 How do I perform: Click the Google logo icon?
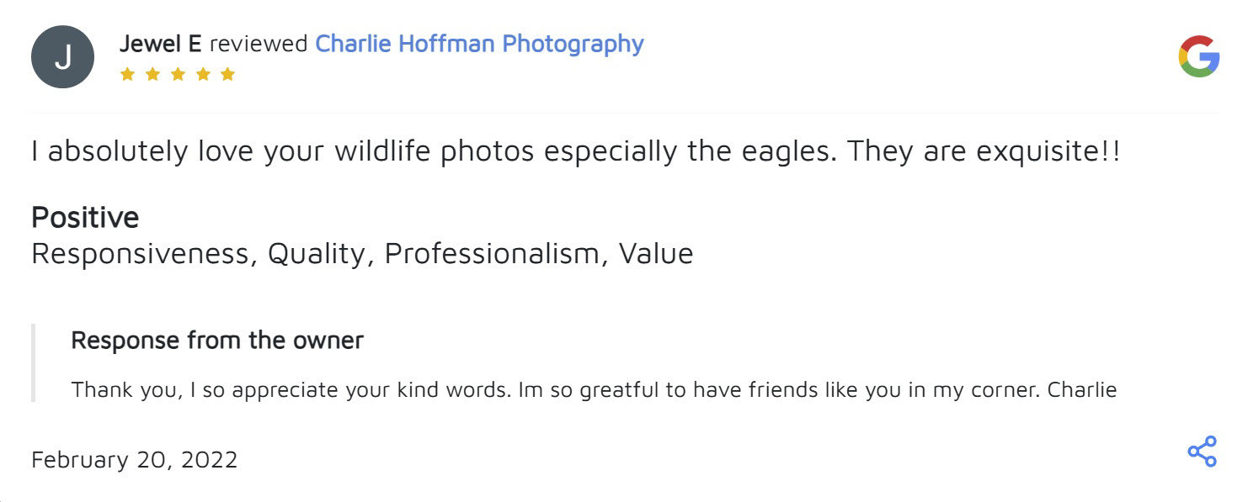(1198, 56)
